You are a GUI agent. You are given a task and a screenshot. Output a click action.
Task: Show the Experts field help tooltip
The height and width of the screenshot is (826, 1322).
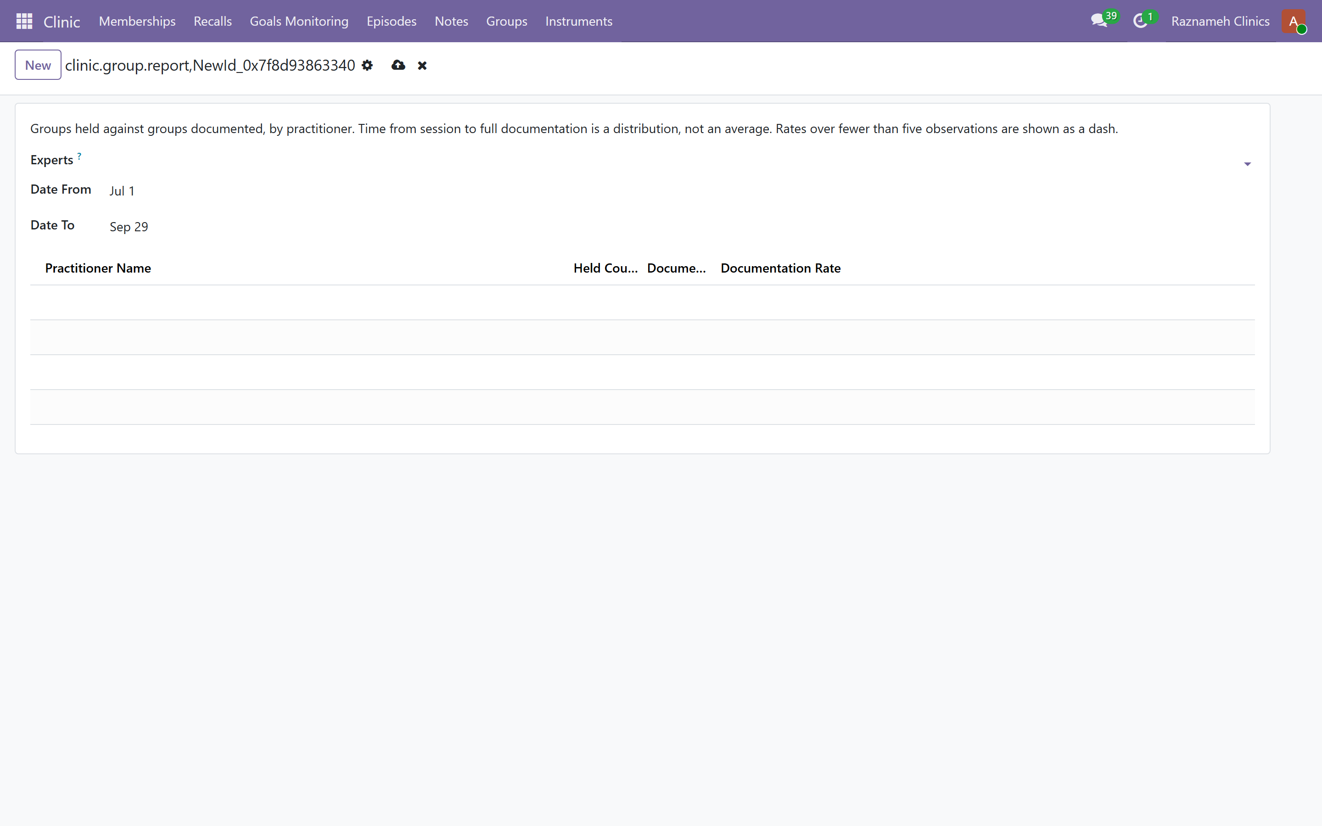[79, 156]
